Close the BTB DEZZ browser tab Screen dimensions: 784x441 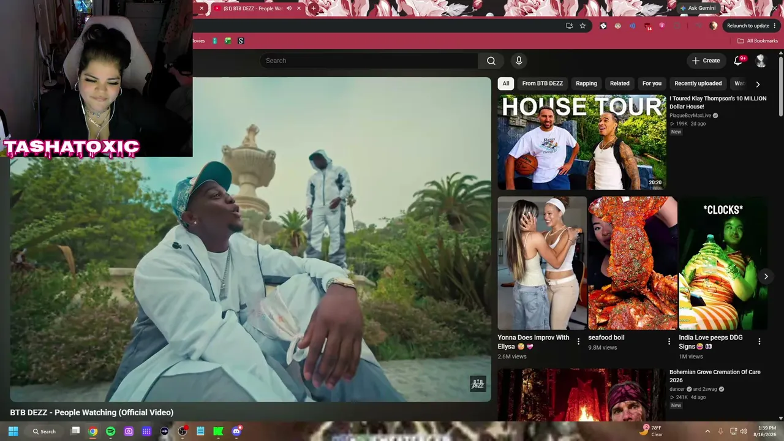(299, 9)
